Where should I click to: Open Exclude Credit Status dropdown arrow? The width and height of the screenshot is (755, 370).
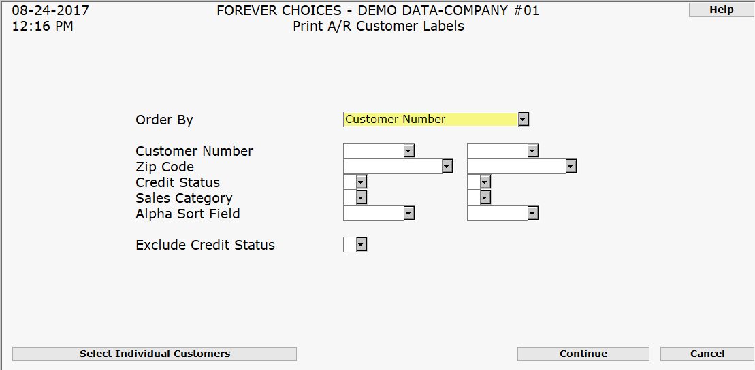(x=362, y=245)
